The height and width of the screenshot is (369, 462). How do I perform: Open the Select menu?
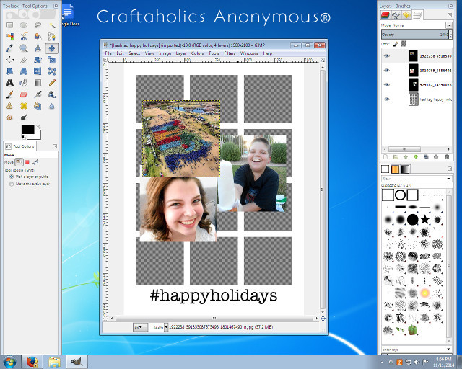tap(134, 53)
